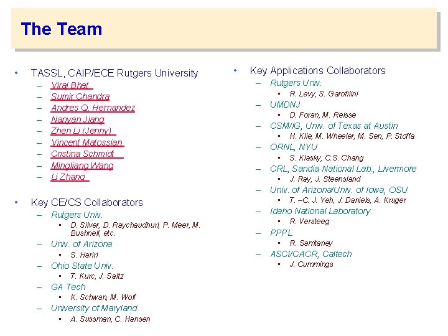Click 'University of Maryland' entry
This screenshot has height=336, width=448.
point(94,308)
